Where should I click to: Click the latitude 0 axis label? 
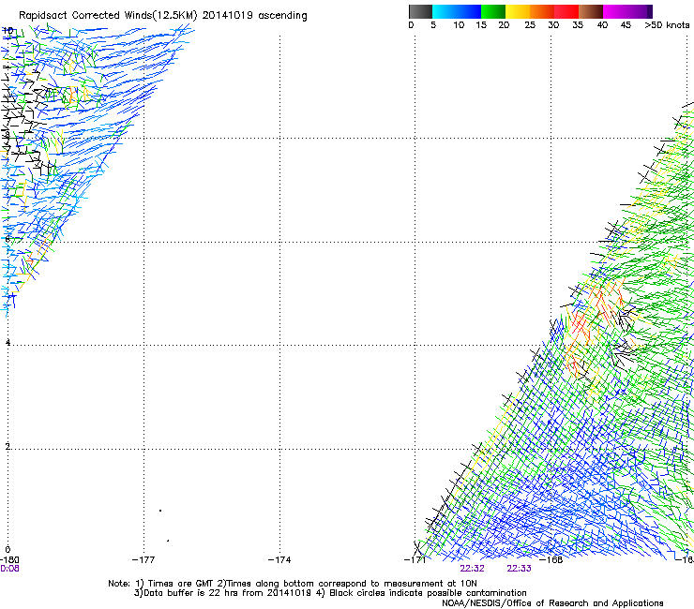point(8,550)
